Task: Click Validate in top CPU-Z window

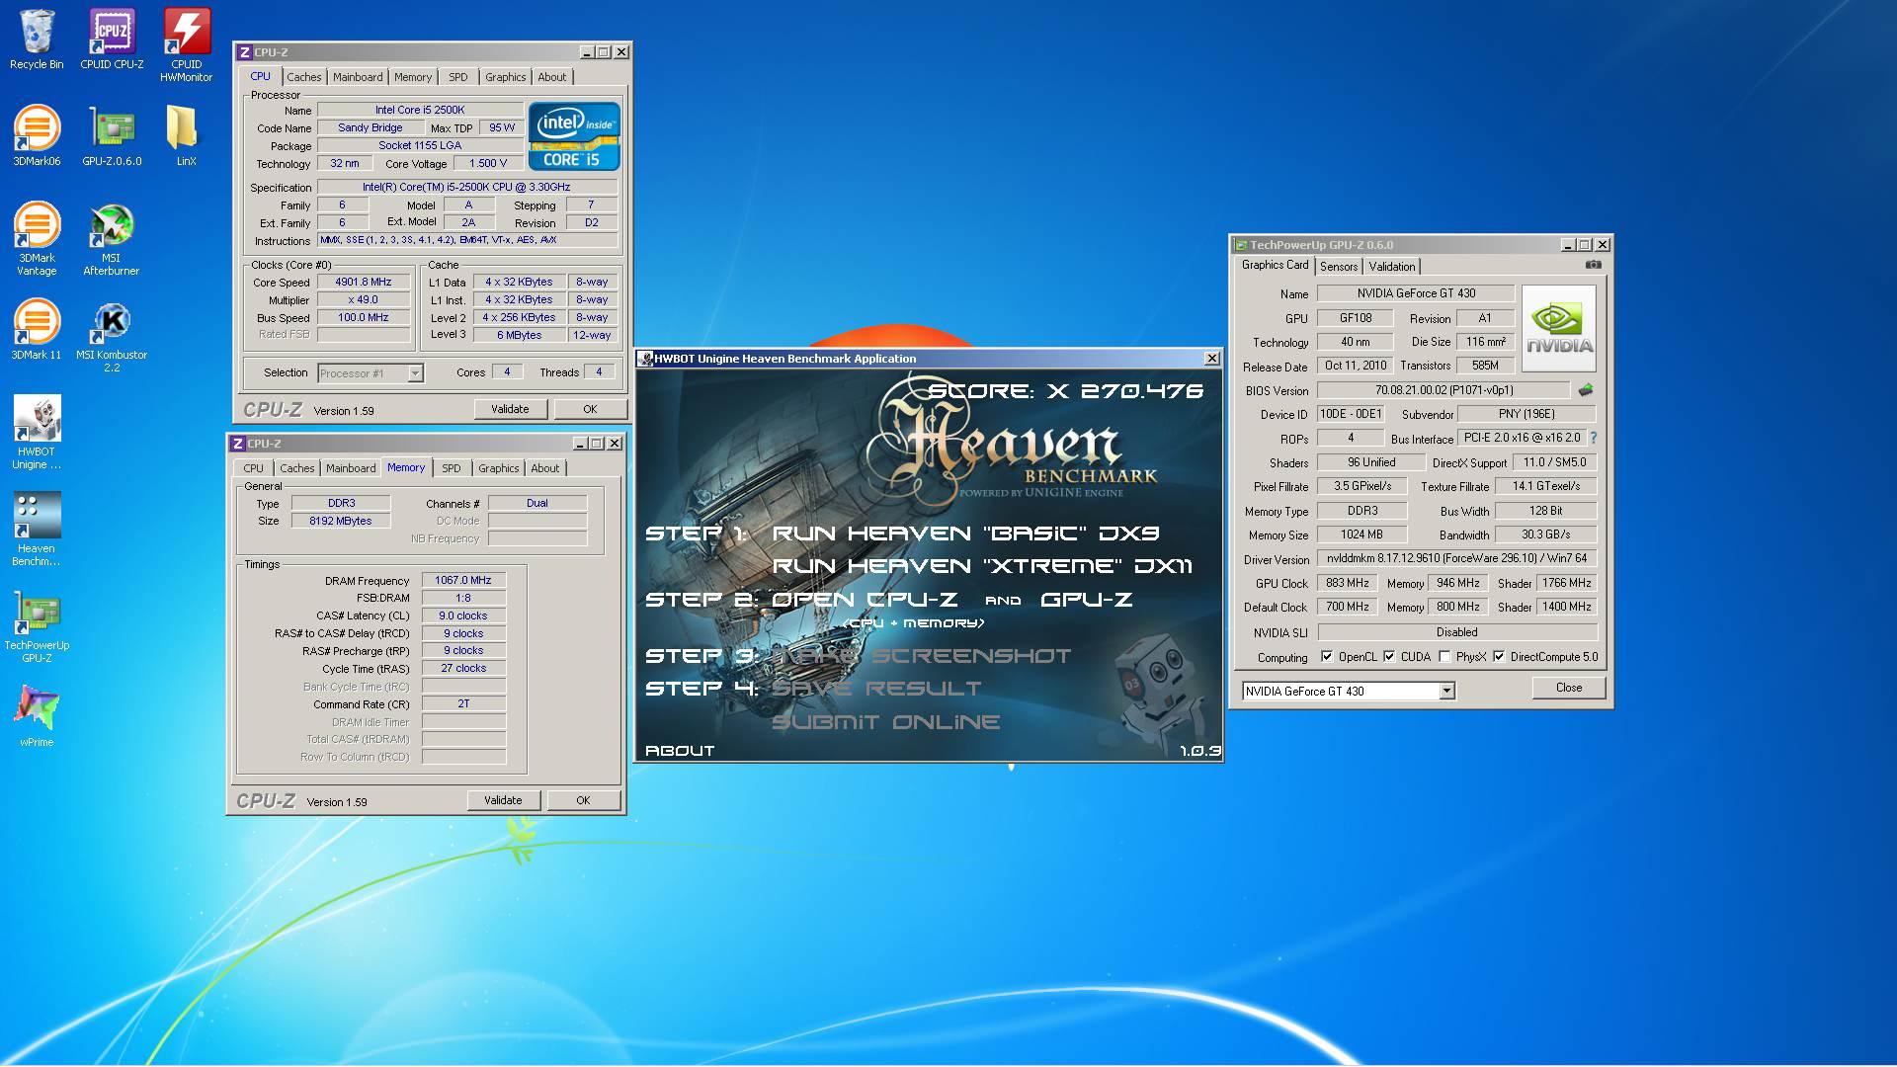Action: (x=510, y=409)
